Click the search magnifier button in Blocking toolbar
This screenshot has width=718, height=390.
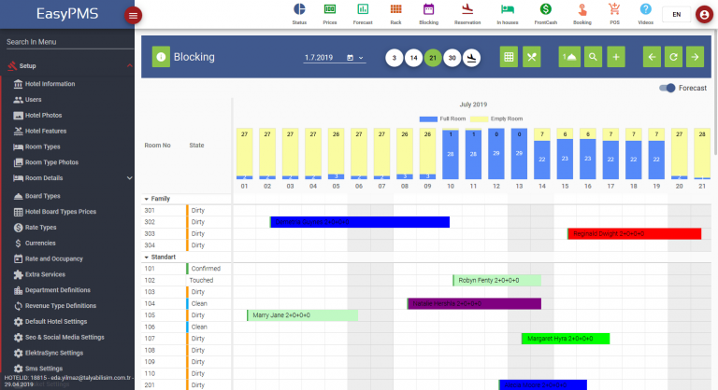pyautogui.click(x=593, y=58)
